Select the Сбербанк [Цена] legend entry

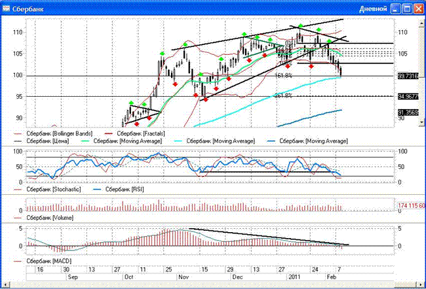[x=41, y=141]
